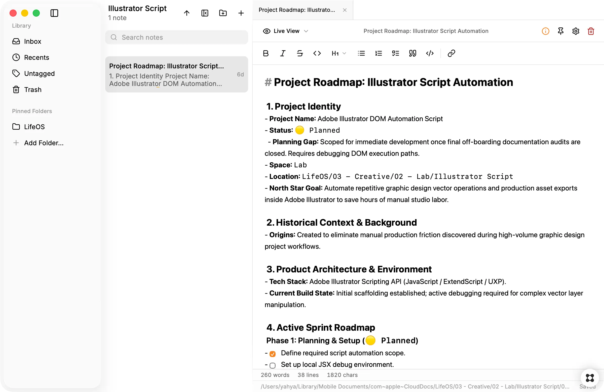Open the Trash folder in sidebar
Image resolution: width=604 pixels, height=392 pixels.
point(27,90)
